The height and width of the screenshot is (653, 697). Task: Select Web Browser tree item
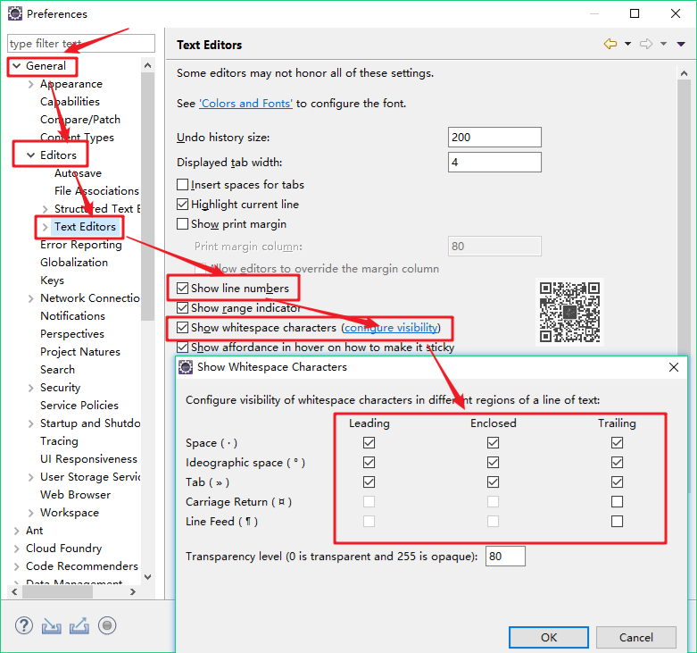click(75, 495)
